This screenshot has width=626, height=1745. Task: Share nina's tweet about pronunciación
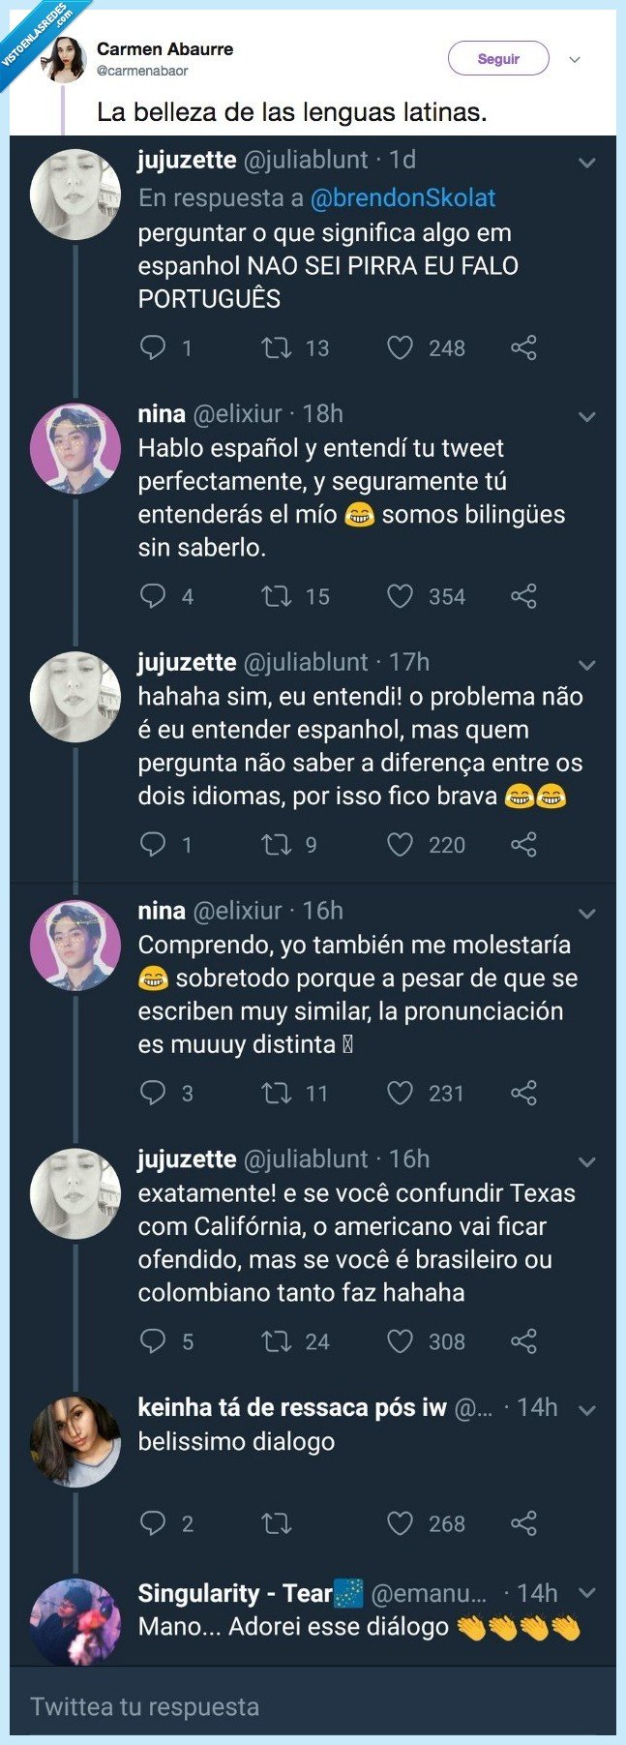click(x=523, y=1093)
